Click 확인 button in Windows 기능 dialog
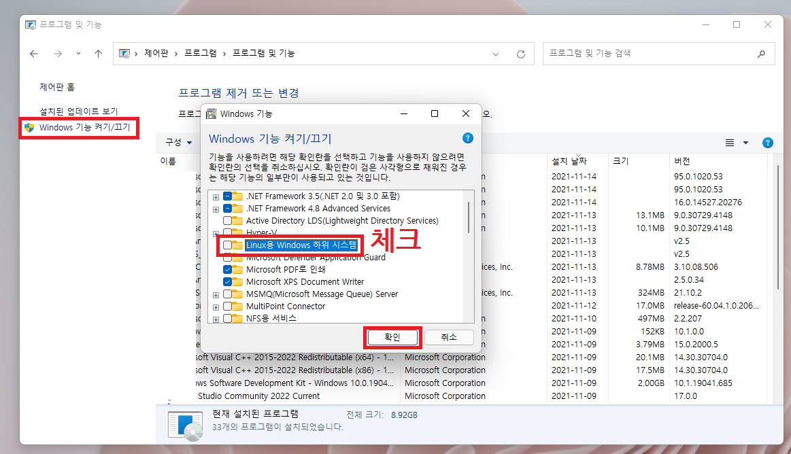Image resolution: width=791 pixels, height=454 pixels. (x=392, y=337)
